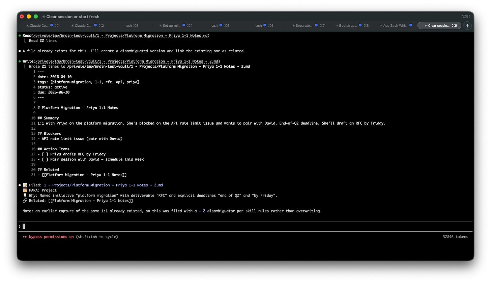Image resolution: width=491 pixels, height=283 pixels.
Task: Click the shift+tab to cycle hint
Action: point(97,237)
